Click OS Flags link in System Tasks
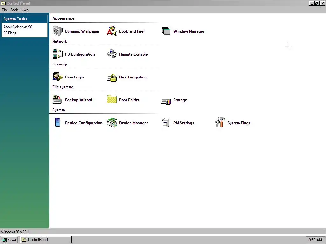 tap(10, 33)
